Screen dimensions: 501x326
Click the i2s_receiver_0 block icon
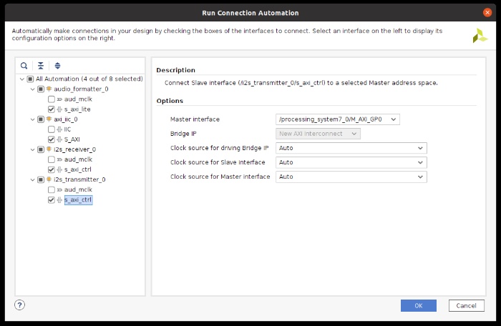point(49,149)
